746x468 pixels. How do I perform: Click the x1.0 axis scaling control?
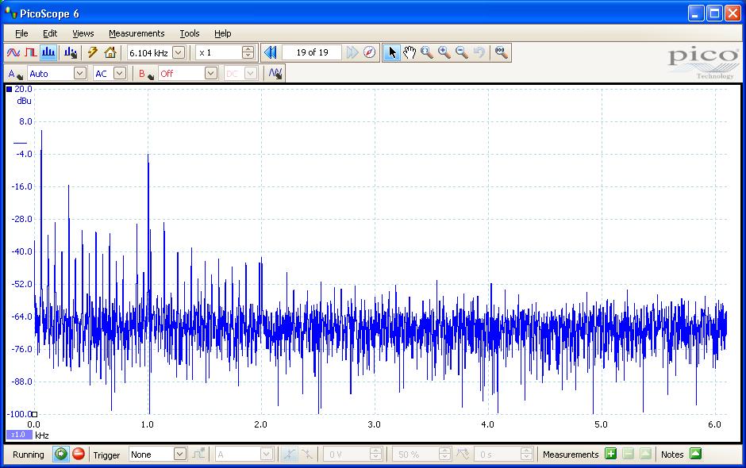[18, 435]
